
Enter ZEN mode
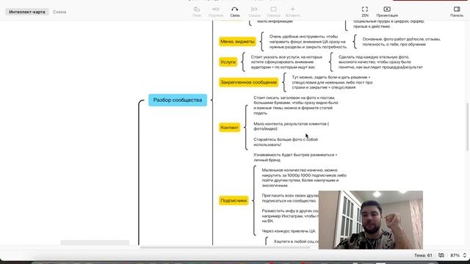coord(365,12)
